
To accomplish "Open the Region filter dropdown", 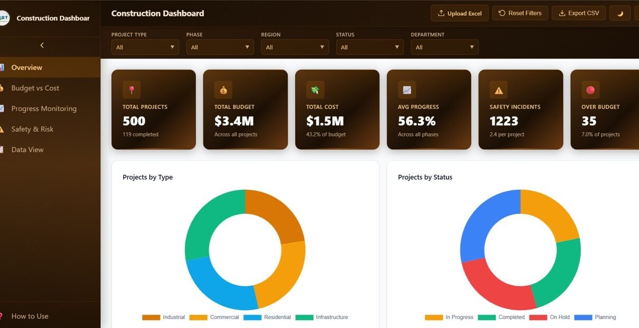I will [x=295, y=47].
